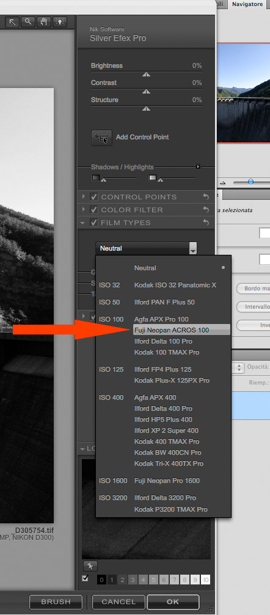The image size is (270, 615).
Task: Reset the Color Filter section arrow
Action: pyautogui.click(x=206, y=210)
